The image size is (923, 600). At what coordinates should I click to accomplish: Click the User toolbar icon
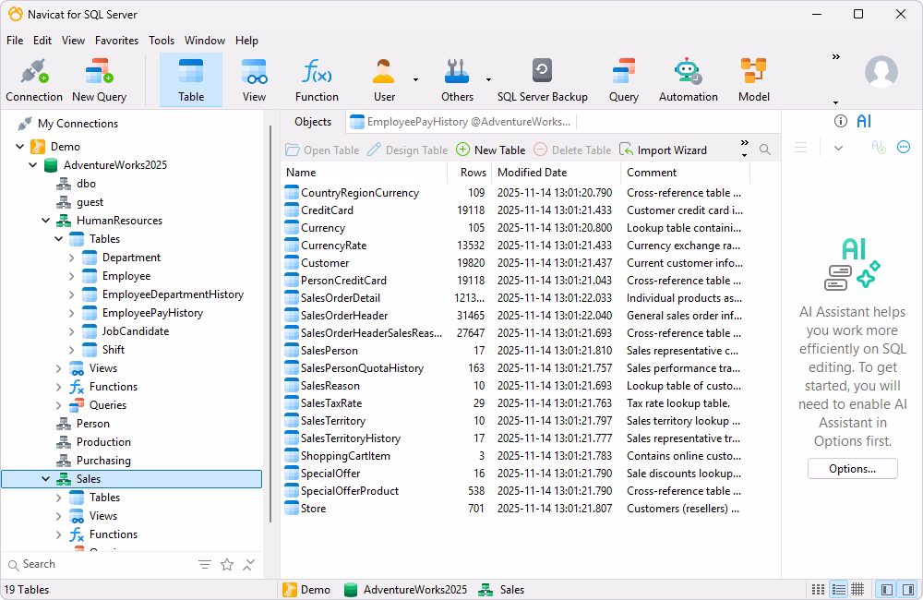point(384,80)
